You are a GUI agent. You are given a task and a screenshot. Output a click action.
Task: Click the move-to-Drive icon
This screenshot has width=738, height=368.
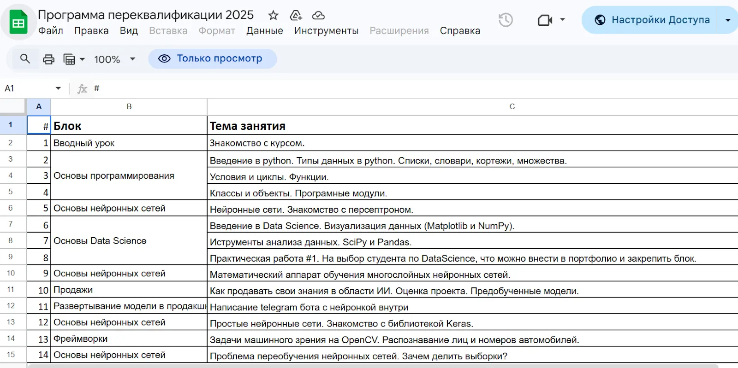296,16
